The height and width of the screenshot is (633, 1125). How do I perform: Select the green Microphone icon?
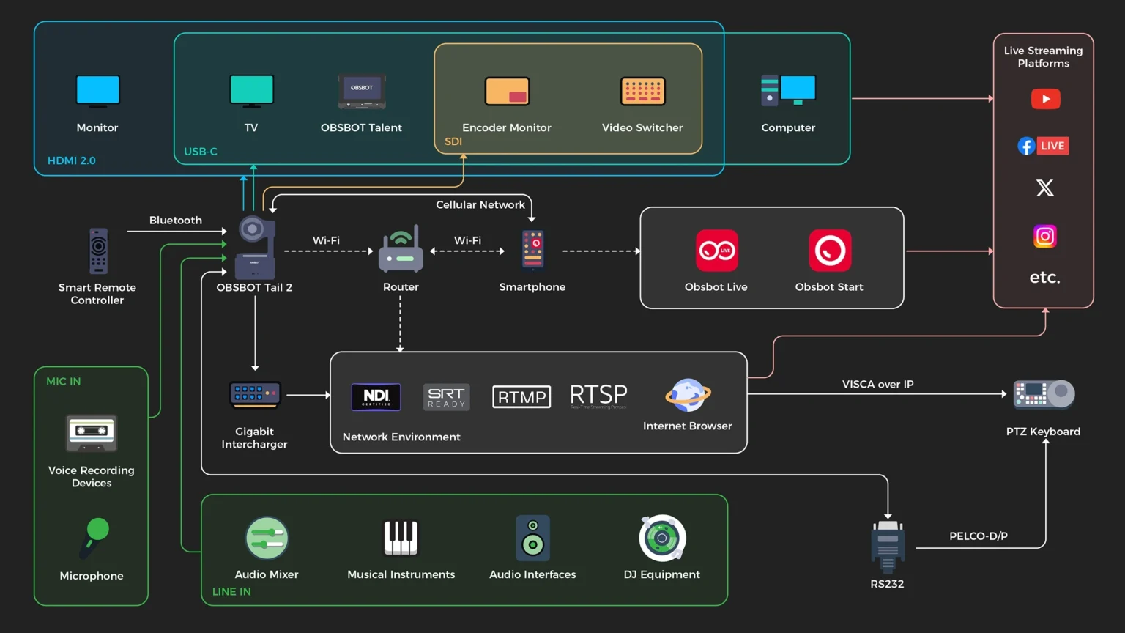point(94,538)
